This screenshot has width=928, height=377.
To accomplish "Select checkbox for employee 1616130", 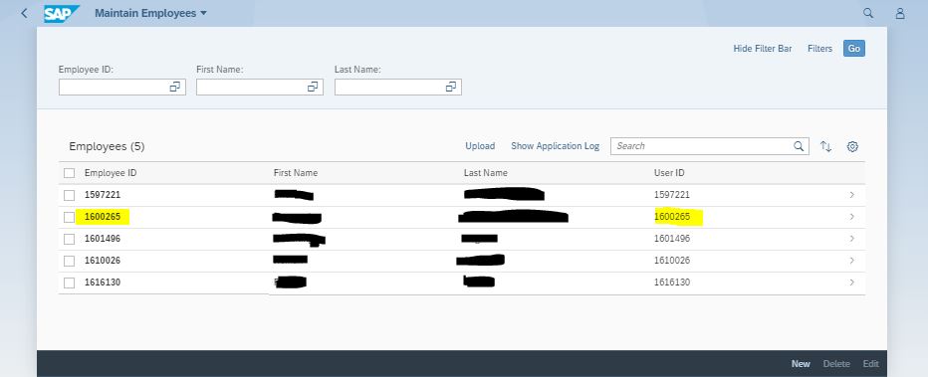I will pos(70,283).
